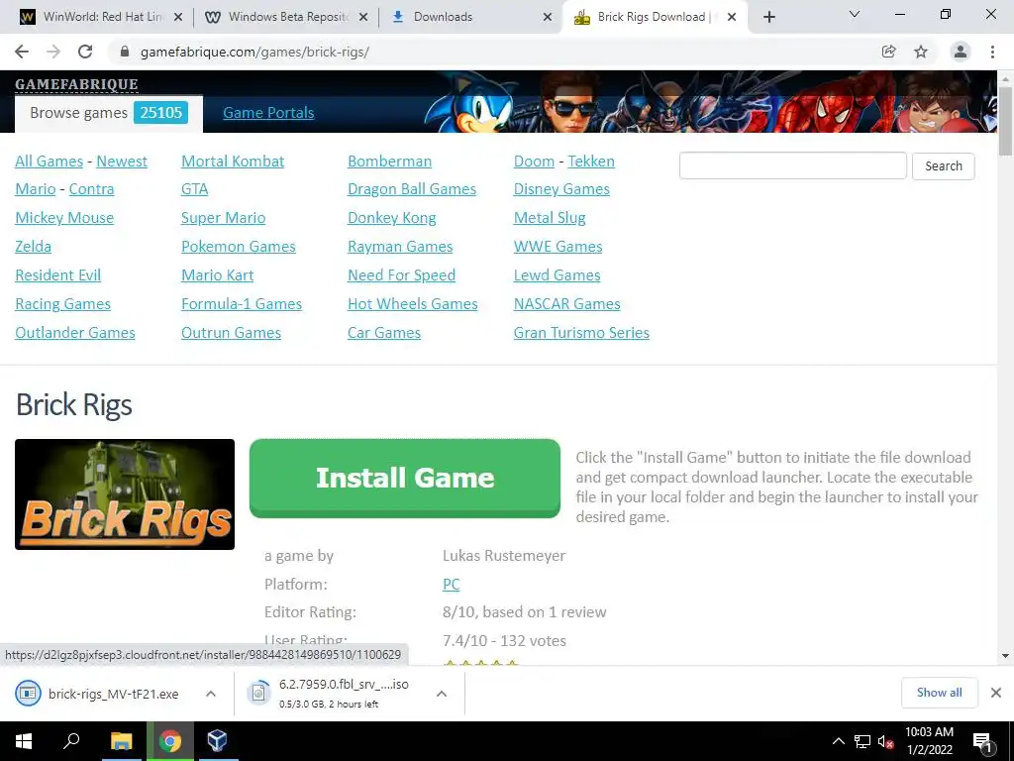Open the Contra link

tap(91, 189)
